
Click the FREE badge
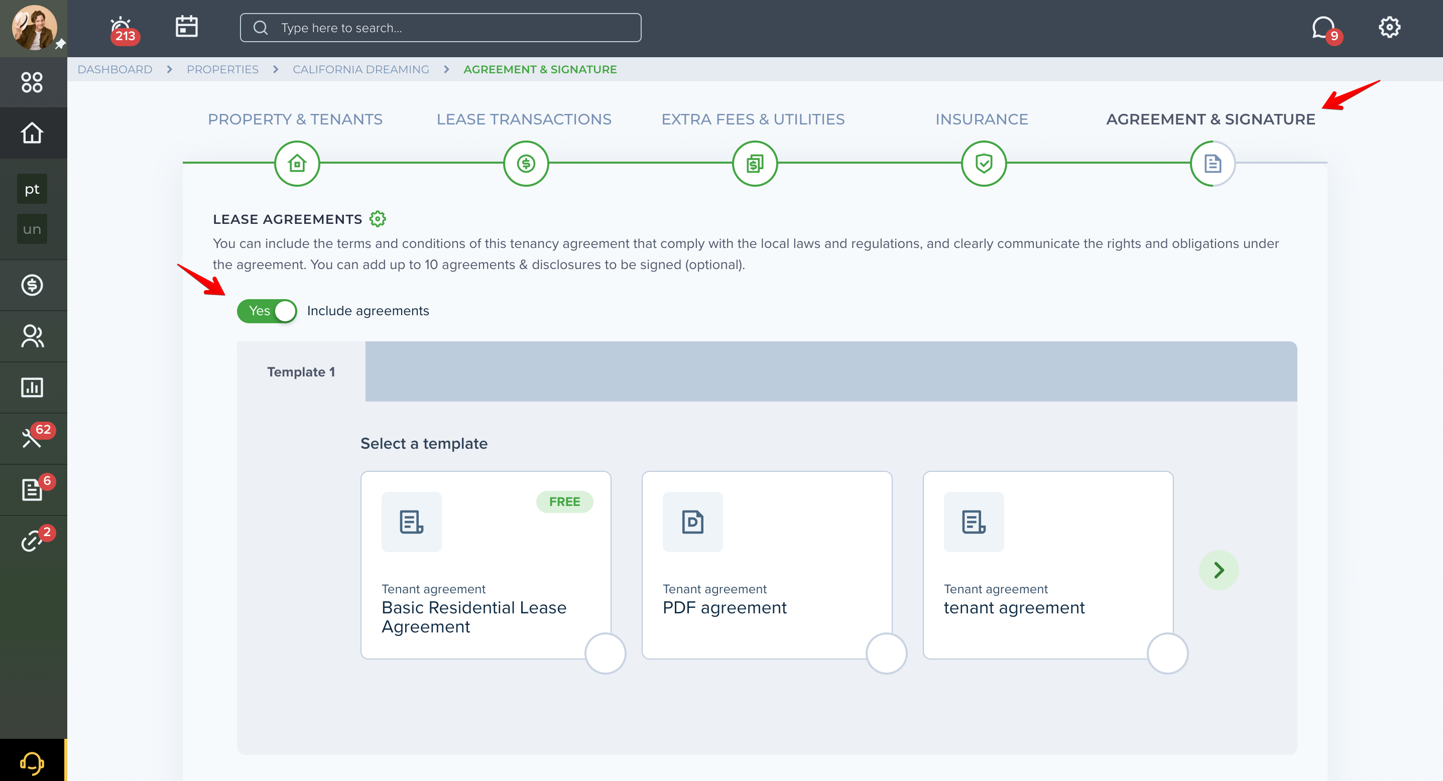pos(564,501)
